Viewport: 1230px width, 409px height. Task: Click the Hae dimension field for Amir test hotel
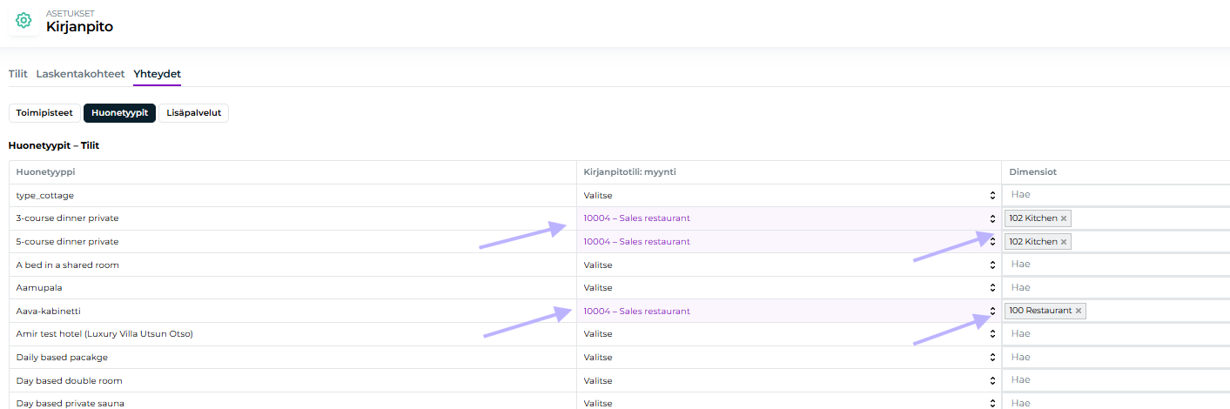pos(1117,333)
